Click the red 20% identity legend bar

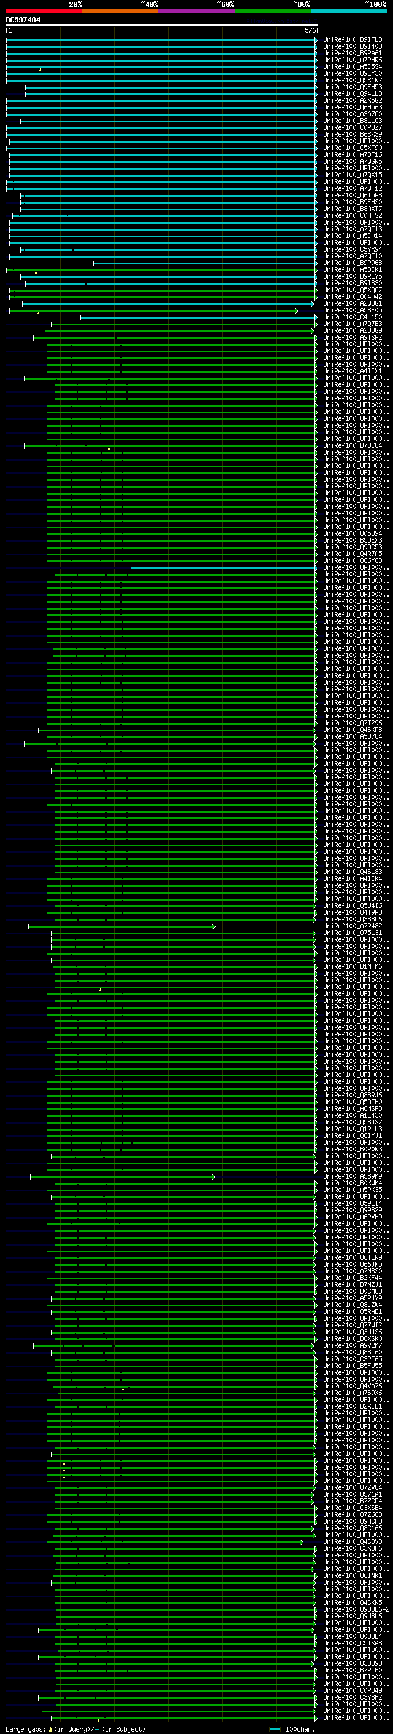tap(44, 11)
